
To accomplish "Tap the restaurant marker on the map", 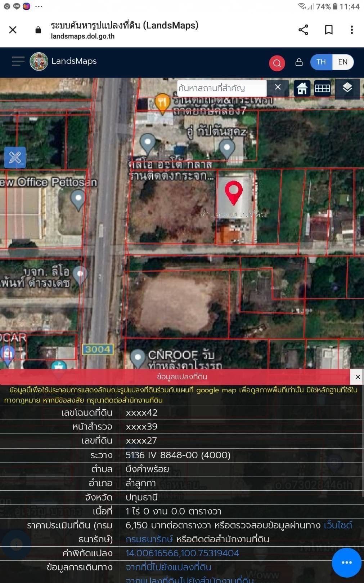I will pos(162,104).
